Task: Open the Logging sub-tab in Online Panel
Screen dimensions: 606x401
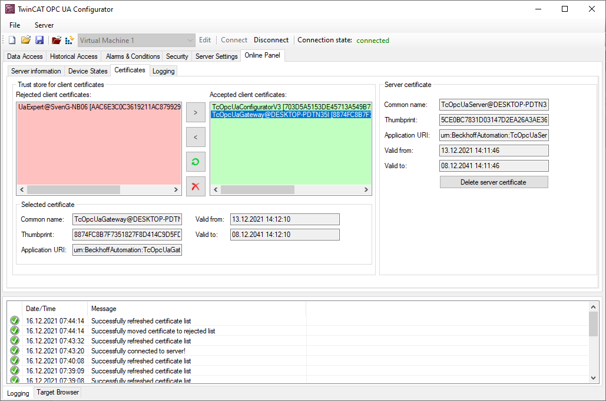Action: click(x=163, y=71)
